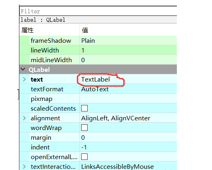Select the indent property name
Screen dimensions: 212x170
(x=40, y=147)
